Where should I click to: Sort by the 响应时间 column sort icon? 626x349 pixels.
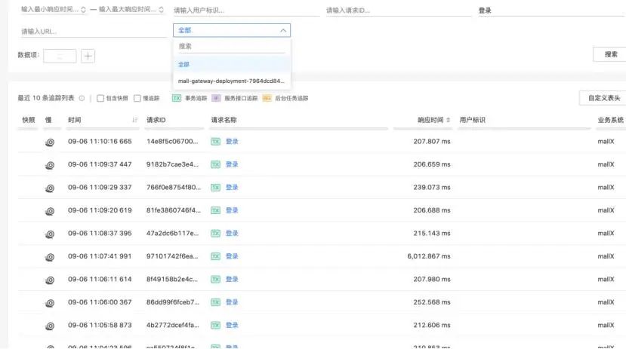click(x=449, y=120)
